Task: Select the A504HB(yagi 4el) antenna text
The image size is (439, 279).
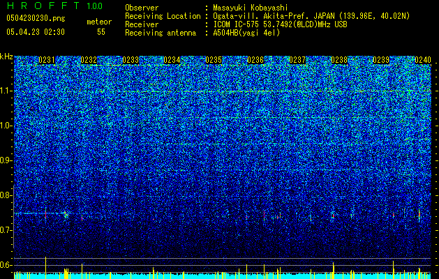Action: pyautogui.click(x=246, y=33)
